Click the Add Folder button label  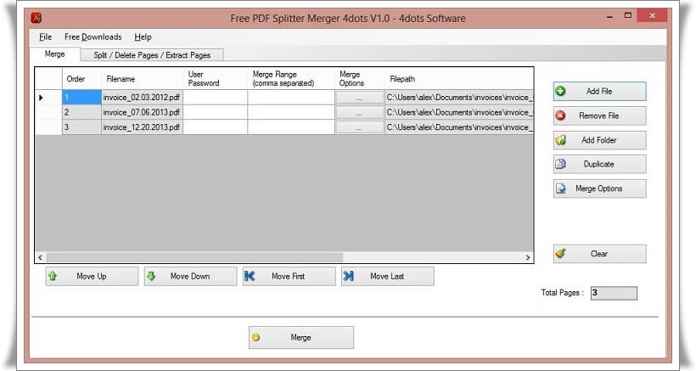[598, 140]
